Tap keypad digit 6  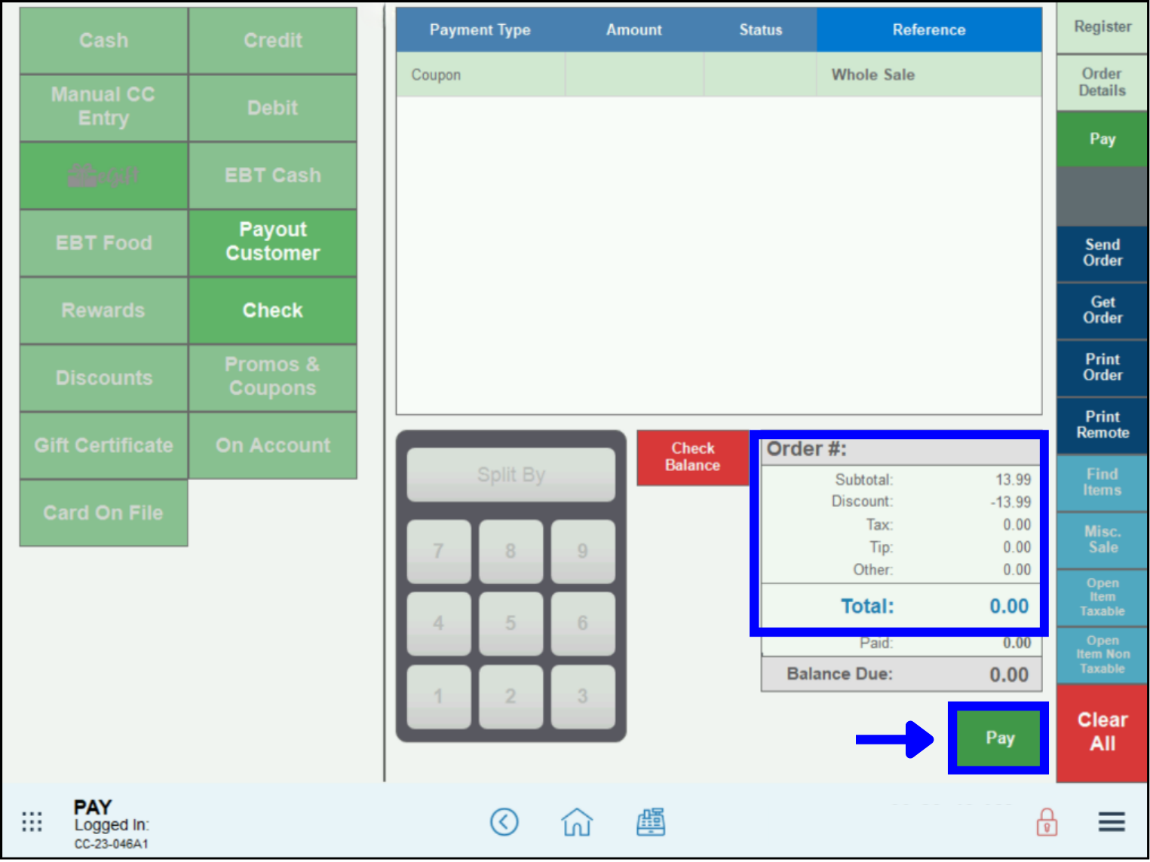click(x=583, y=623)
